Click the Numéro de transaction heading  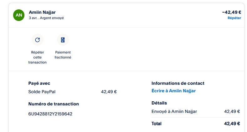[x=54, y=104]
